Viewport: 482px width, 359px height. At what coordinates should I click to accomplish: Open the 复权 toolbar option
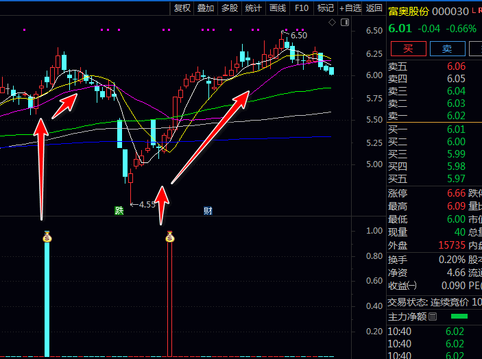click(182, 8)
